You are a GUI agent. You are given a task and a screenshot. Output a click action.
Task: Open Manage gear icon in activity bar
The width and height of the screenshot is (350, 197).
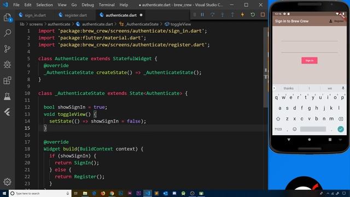click(x=7, y=182)
